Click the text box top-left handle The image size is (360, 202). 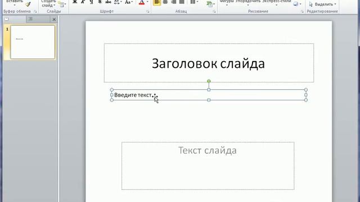(112, 90)
